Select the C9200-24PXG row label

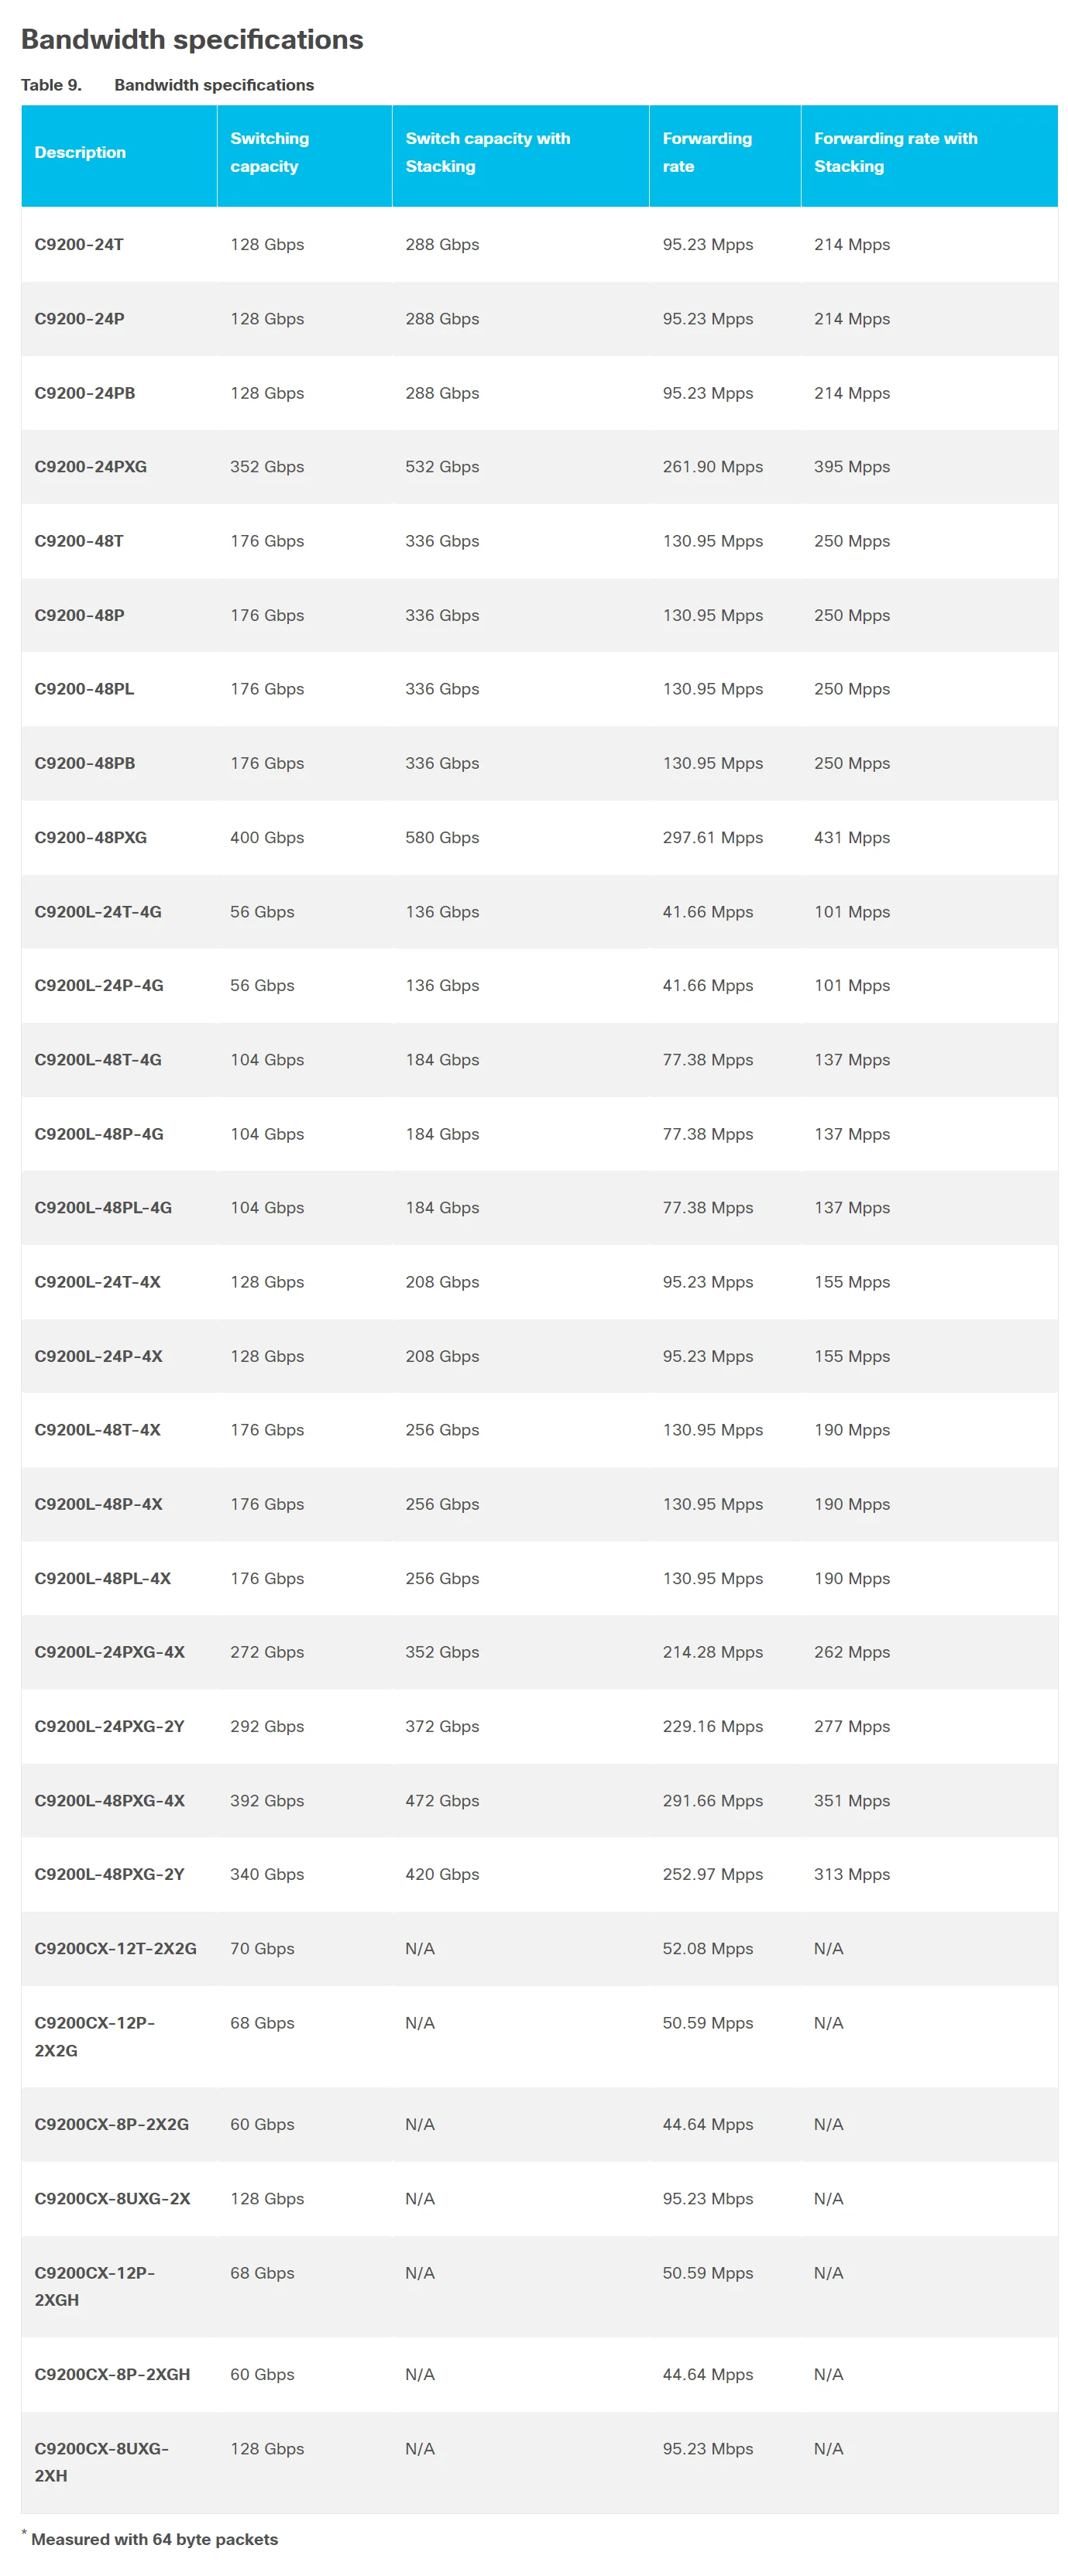[90, 467]
